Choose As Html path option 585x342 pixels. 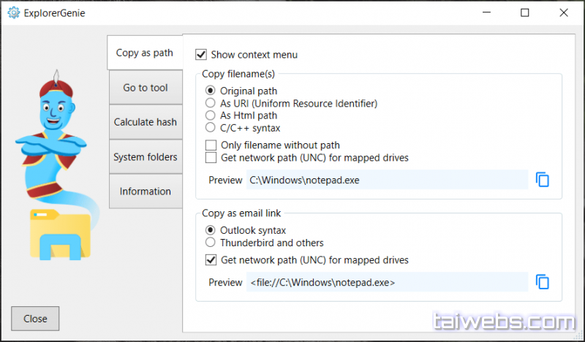pyautogui.click(x=211, y=115)
